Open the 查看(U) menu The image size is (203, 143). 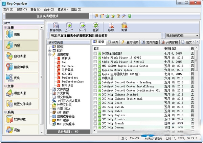click(36, 9)
